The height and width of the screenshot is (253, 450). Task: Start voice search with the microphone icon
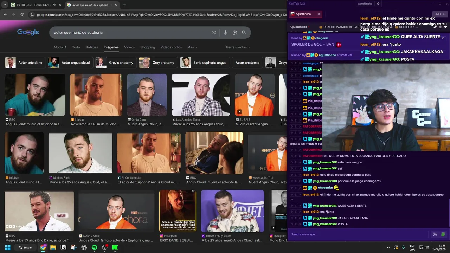[x=225, y=32]
